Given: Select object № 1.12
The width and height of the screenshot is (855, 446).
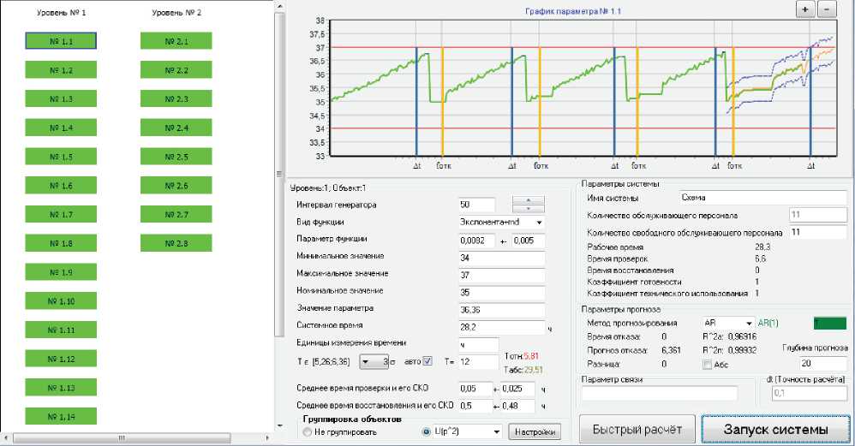Looking at the screenshot, I should pos(61,359).
